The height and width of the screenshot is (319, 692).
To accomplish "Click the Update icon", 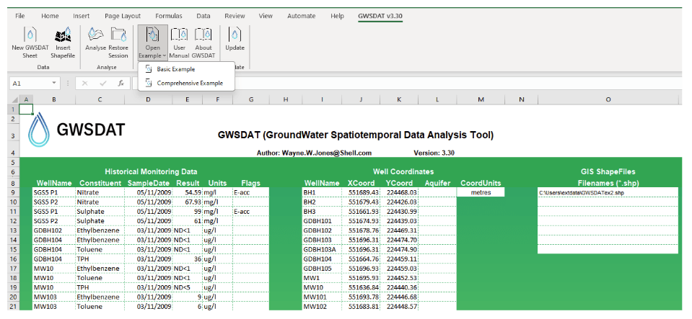I will (235, 34).
